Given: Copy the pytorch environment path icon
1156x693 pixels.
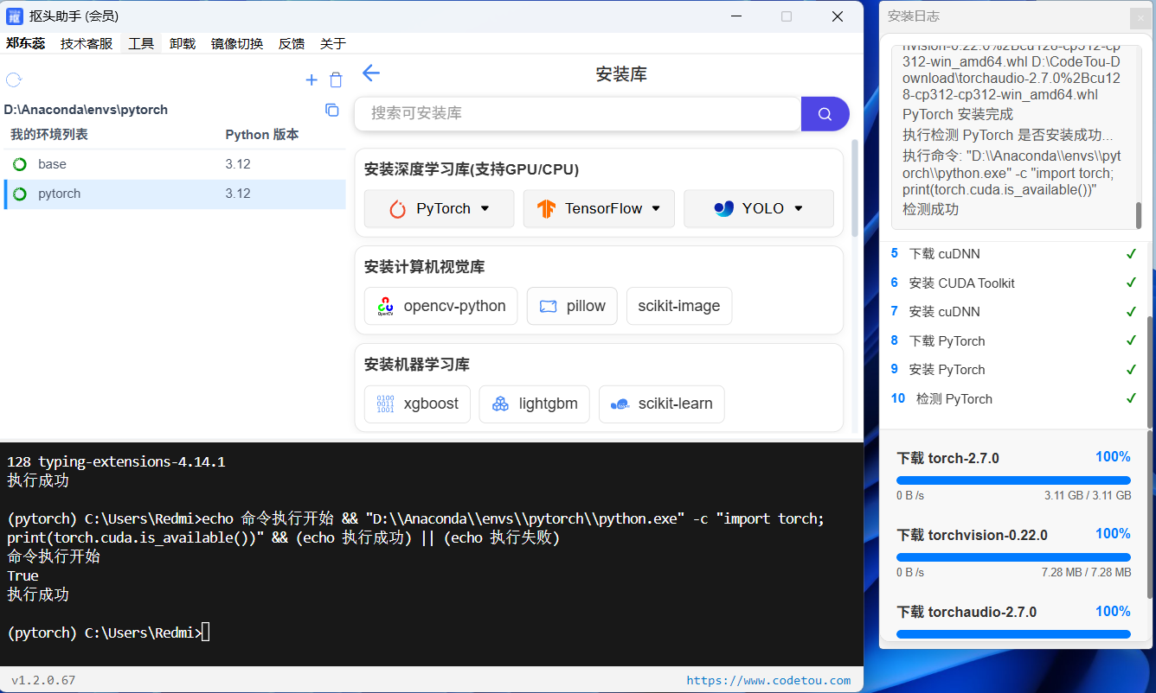Looking at the screenshot, I should click(331, 110).
